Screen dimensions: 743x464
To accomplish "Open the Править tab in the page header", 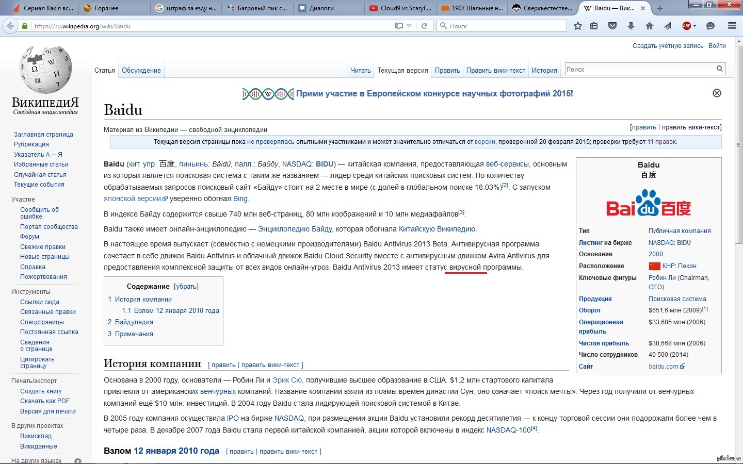I will (447, 71).
